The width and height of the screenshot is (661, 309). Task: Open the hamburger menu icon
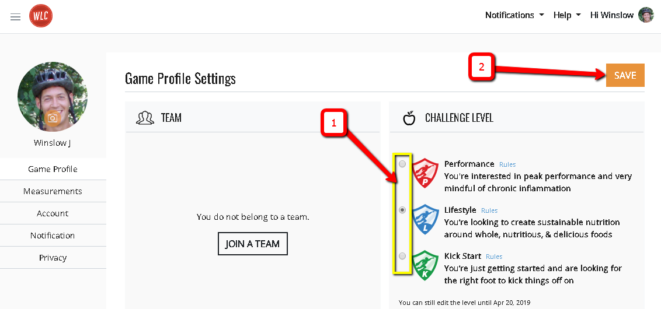point(16,17)
